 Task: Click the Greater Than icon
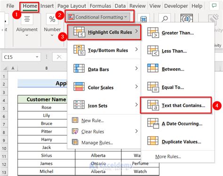pyautogui.click(x=153, y=33)
